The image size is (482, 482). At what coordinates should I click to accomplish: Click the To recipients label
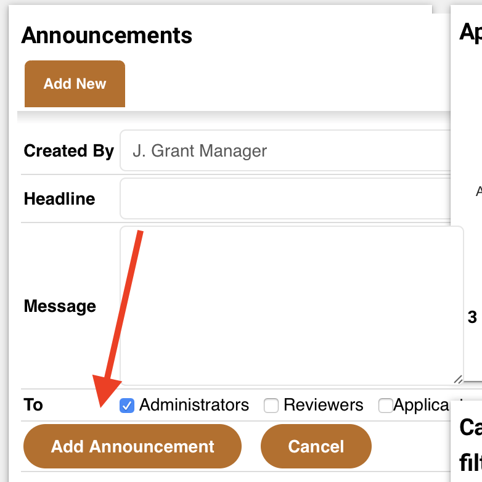coord(33,404)
